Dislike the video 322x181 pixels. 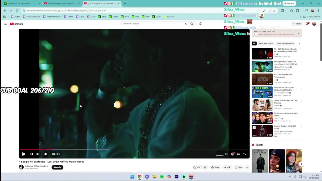tap(205, 167)
